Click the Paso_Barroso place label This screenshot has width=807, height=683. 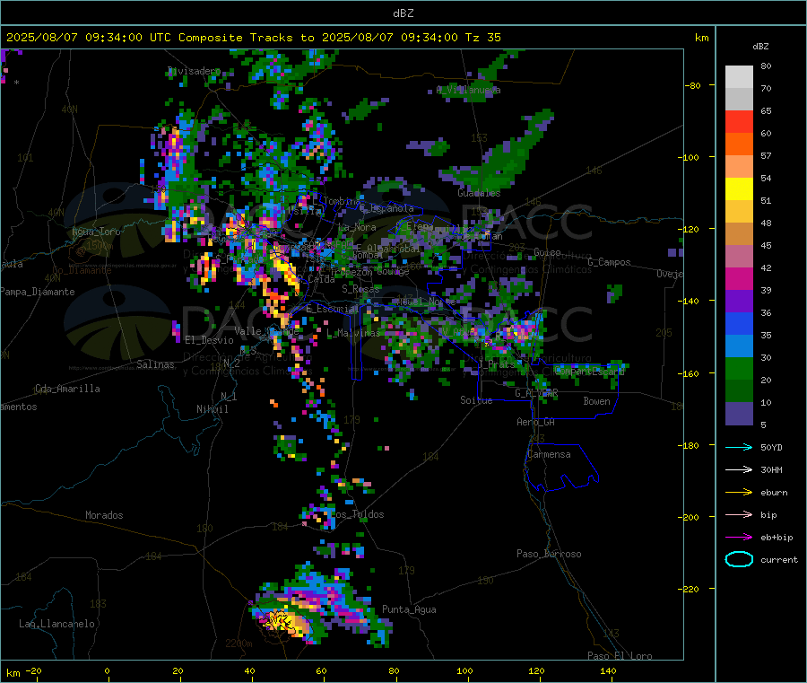tap(549, 555)
